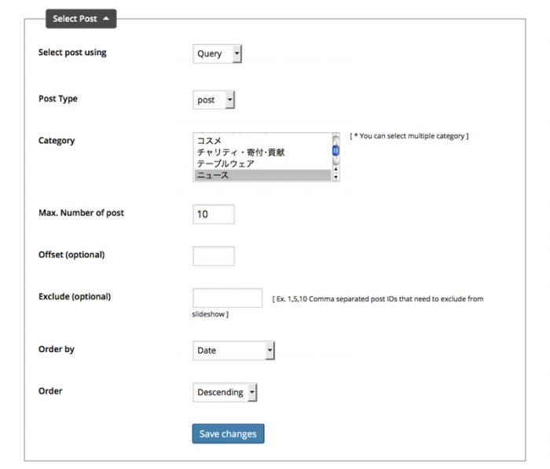
Task: Click the Order by dropdown arrow icon
Action: pyautogui.click(x=269, y=350)
